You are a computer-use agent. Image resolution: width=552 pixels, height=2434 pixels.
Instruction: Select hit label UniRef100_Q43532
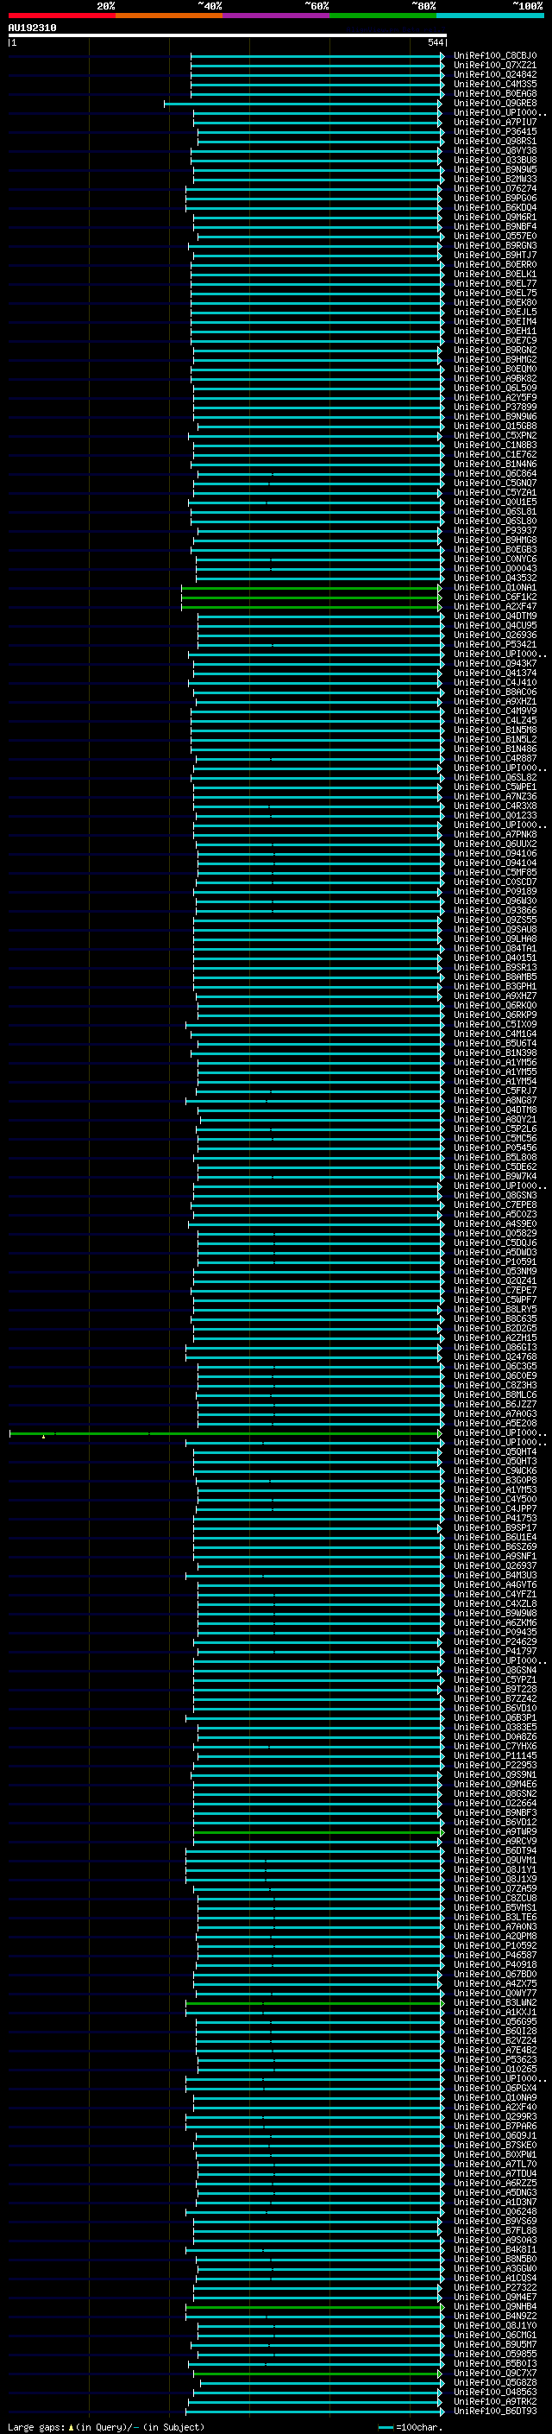click(x=495, y=578)
